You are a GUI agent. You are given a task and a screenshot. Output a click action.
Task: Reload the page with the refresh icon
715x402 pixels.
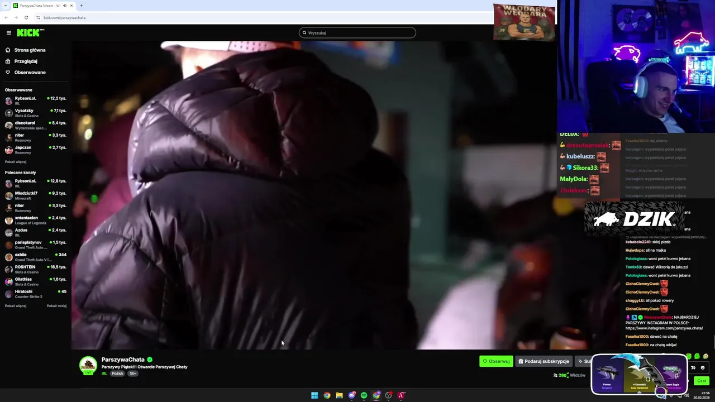[26, 17]
